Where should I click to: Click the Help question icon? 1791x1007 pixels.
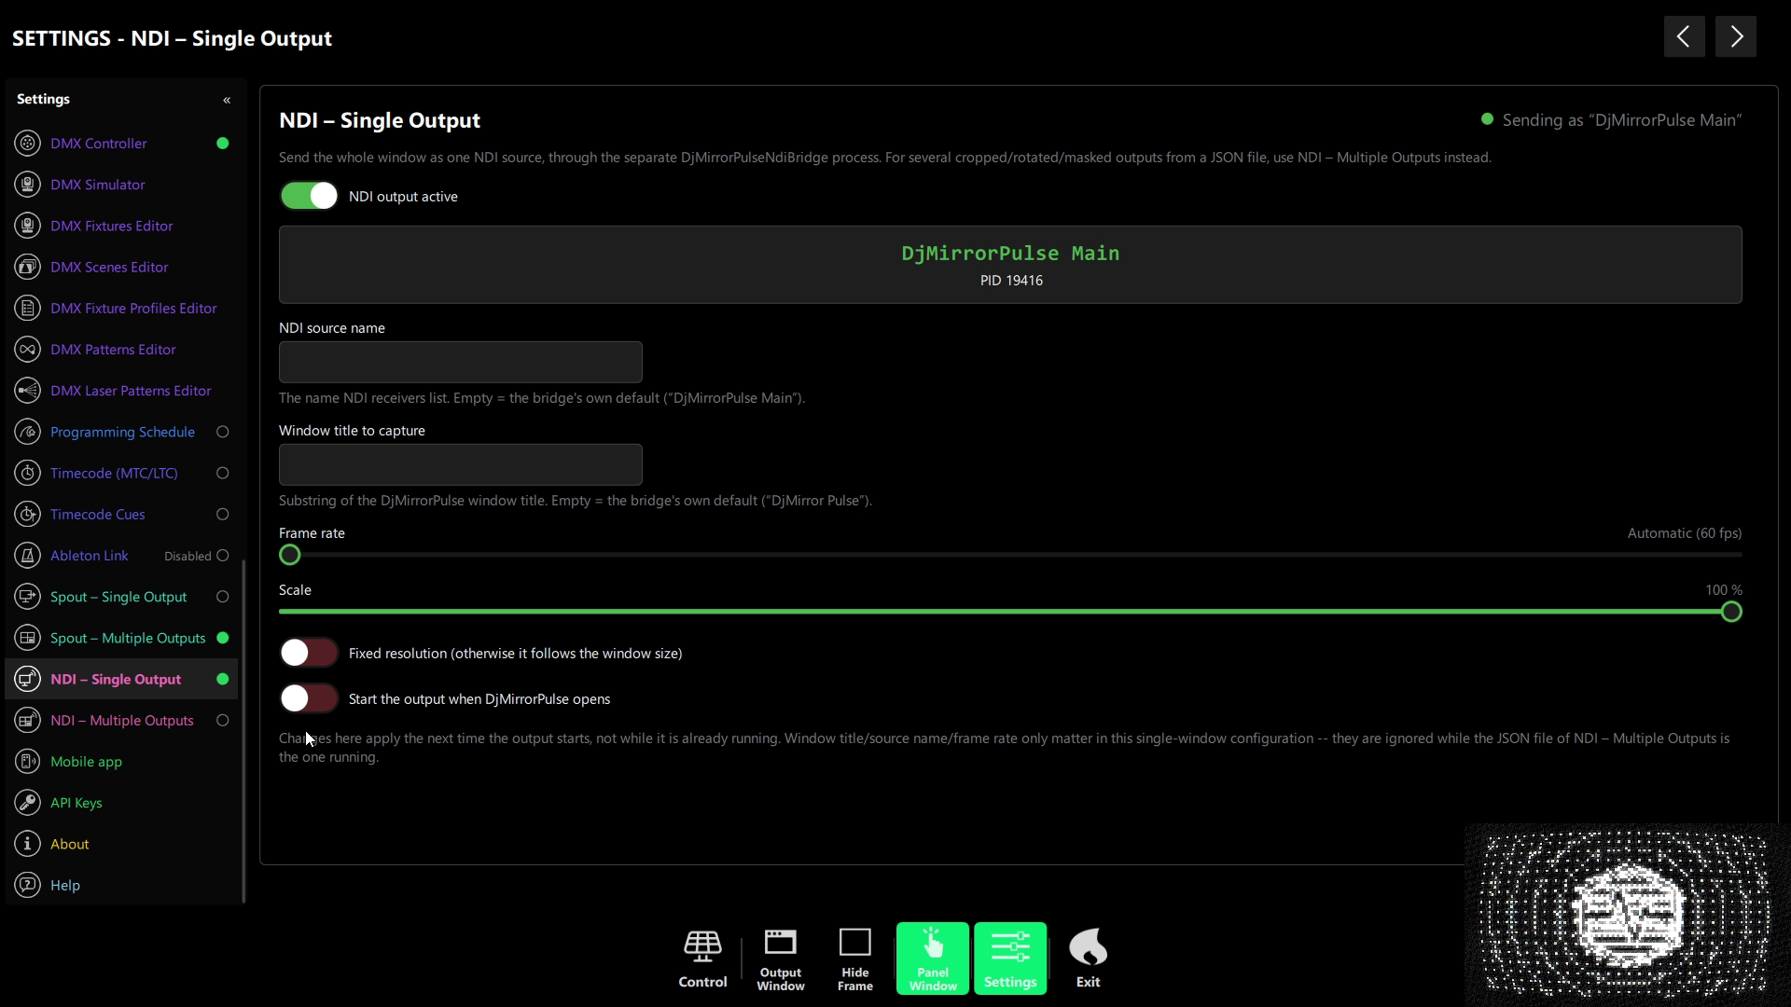pos(28,885)
